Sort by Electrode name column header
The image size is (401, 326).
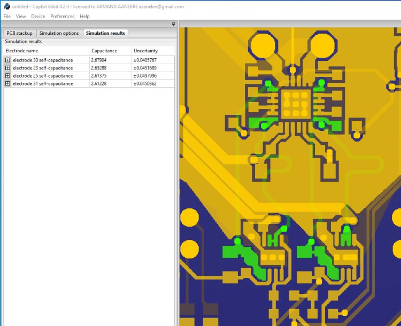pyautogui.click(x=47, y=51)
